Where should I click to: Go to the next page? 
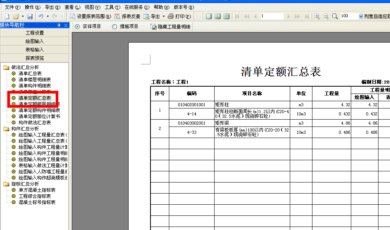(289, 16)
